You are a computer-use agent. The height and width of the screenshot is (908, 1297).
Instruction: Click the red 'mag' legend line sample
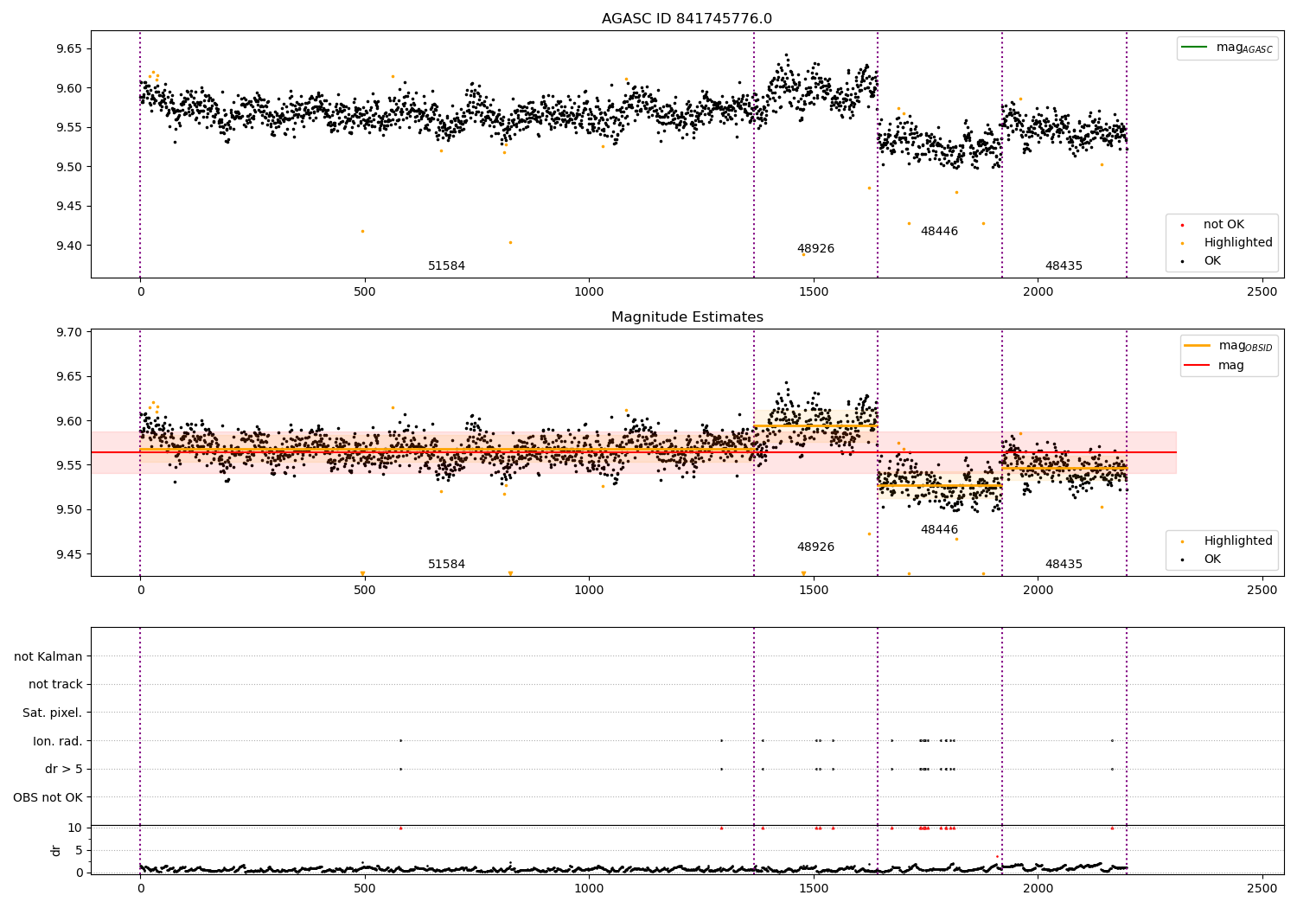(1197, 366)
